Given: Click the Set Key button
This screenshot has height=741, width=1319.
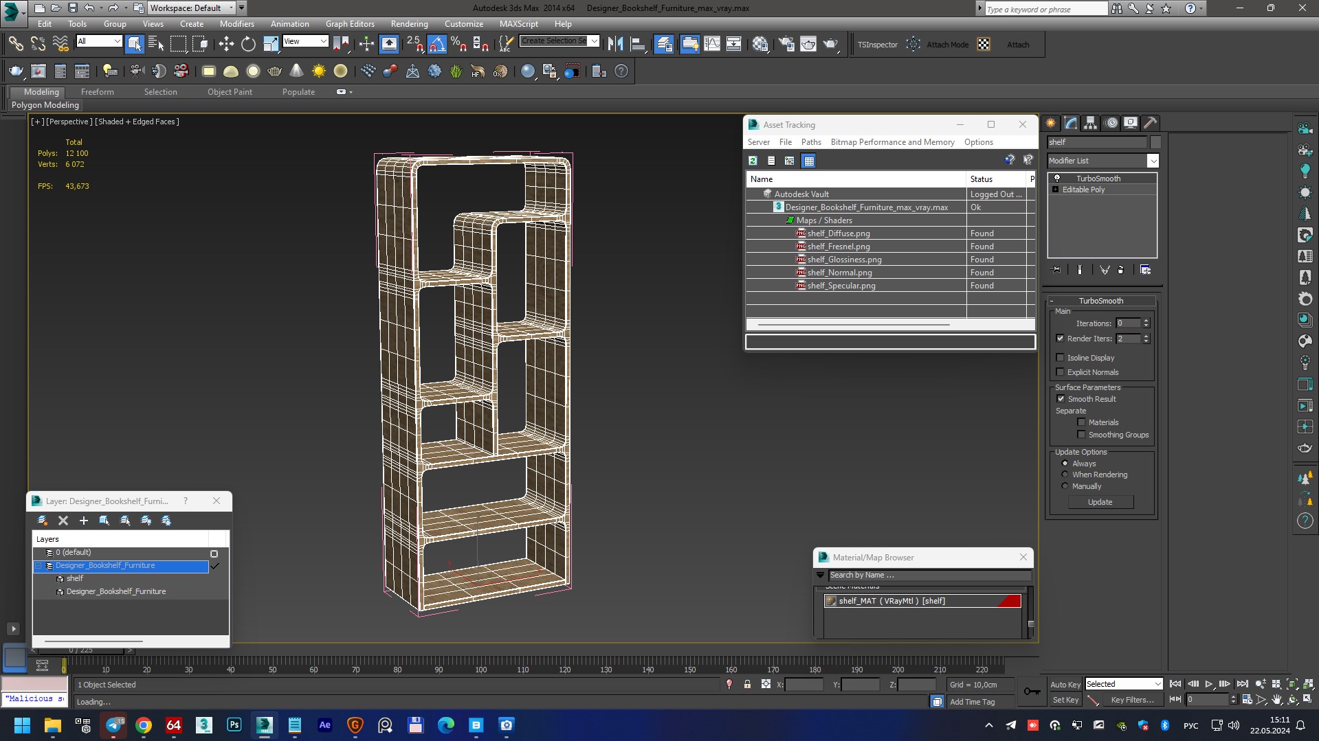Looking at the screenshot, I should [1065, 700].
